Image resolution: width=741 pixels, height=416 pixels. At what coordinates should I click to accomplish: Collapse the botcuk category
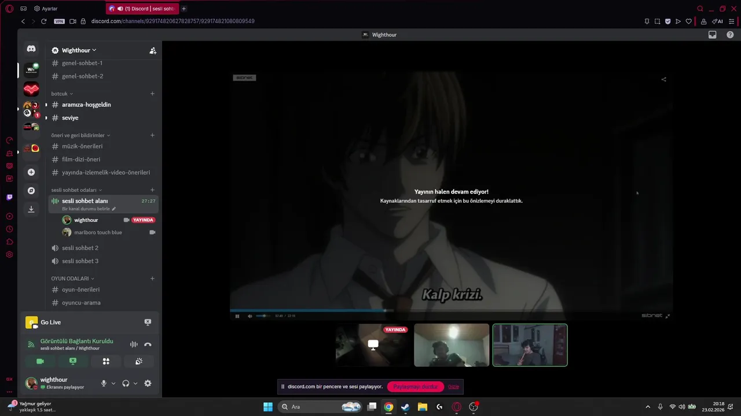coord(62,94)
